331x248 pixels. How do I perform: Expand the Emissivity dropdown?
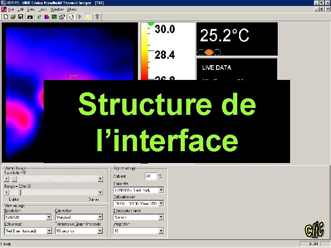point(161,190)
